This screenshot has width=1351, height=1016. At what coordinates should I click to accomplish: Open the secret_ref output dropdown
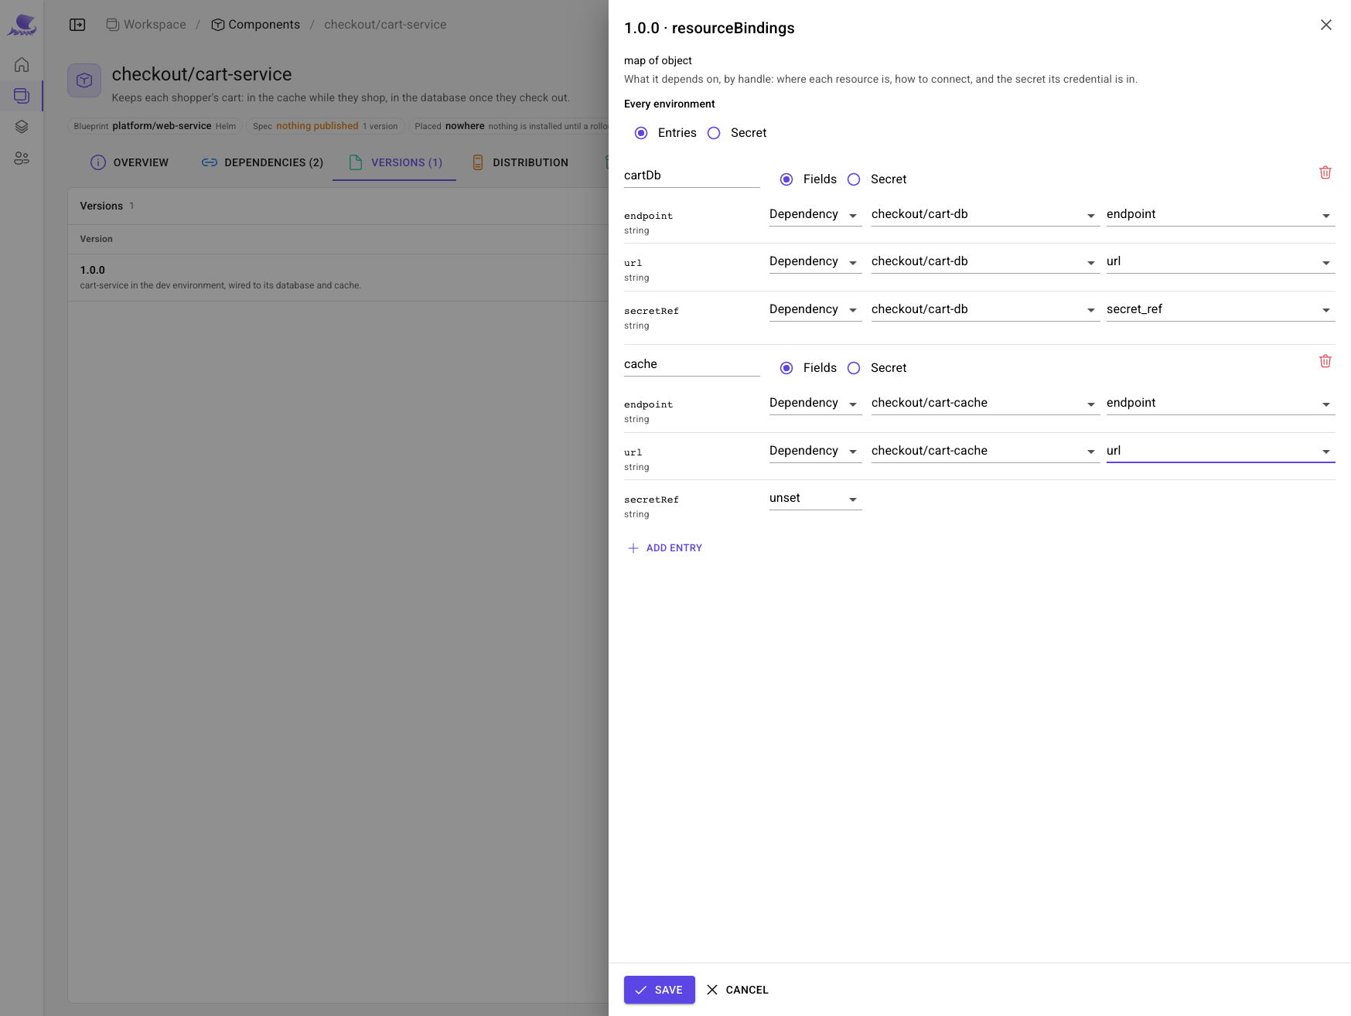pyautogui.click(x=1220, y=310)
